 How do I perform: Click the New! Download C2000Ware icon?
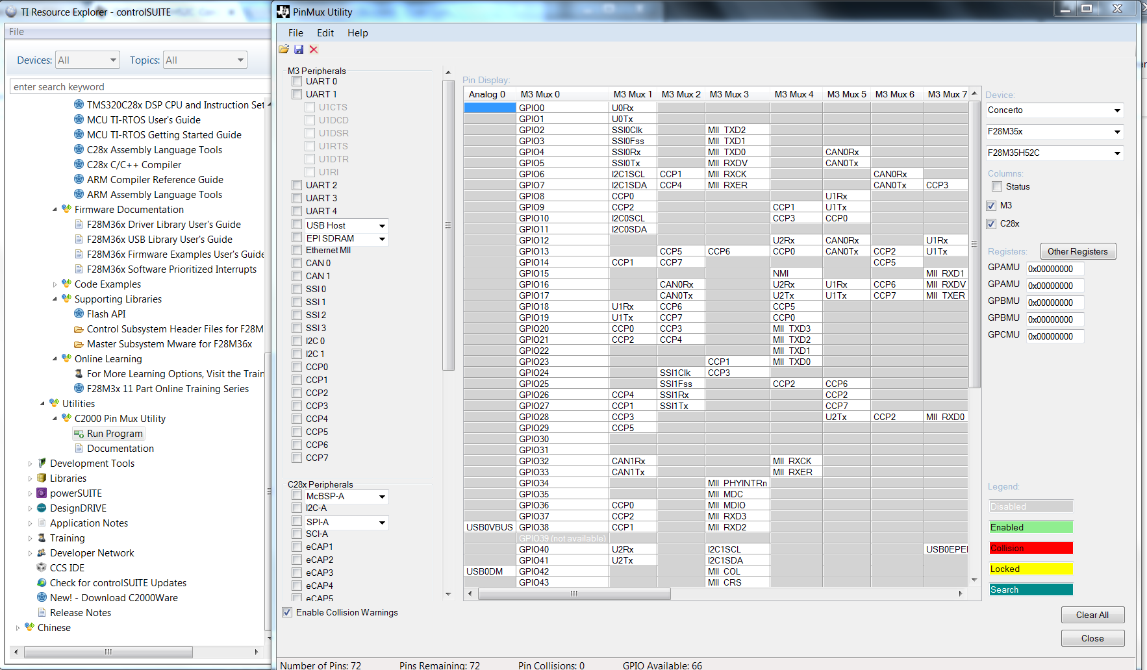tap(41, 597)
